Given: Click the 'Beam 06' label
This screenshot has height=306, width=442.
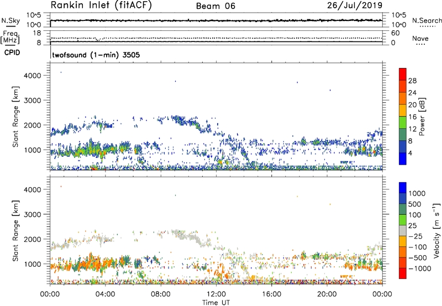Looking at the screenshot, I should [x=215, y=6].
